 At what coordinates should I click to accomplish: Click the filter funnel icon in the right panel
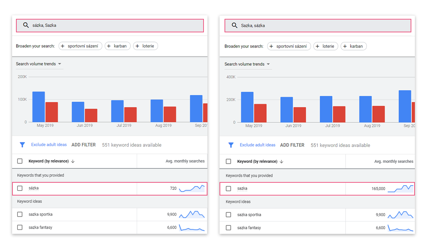(231, 145)
